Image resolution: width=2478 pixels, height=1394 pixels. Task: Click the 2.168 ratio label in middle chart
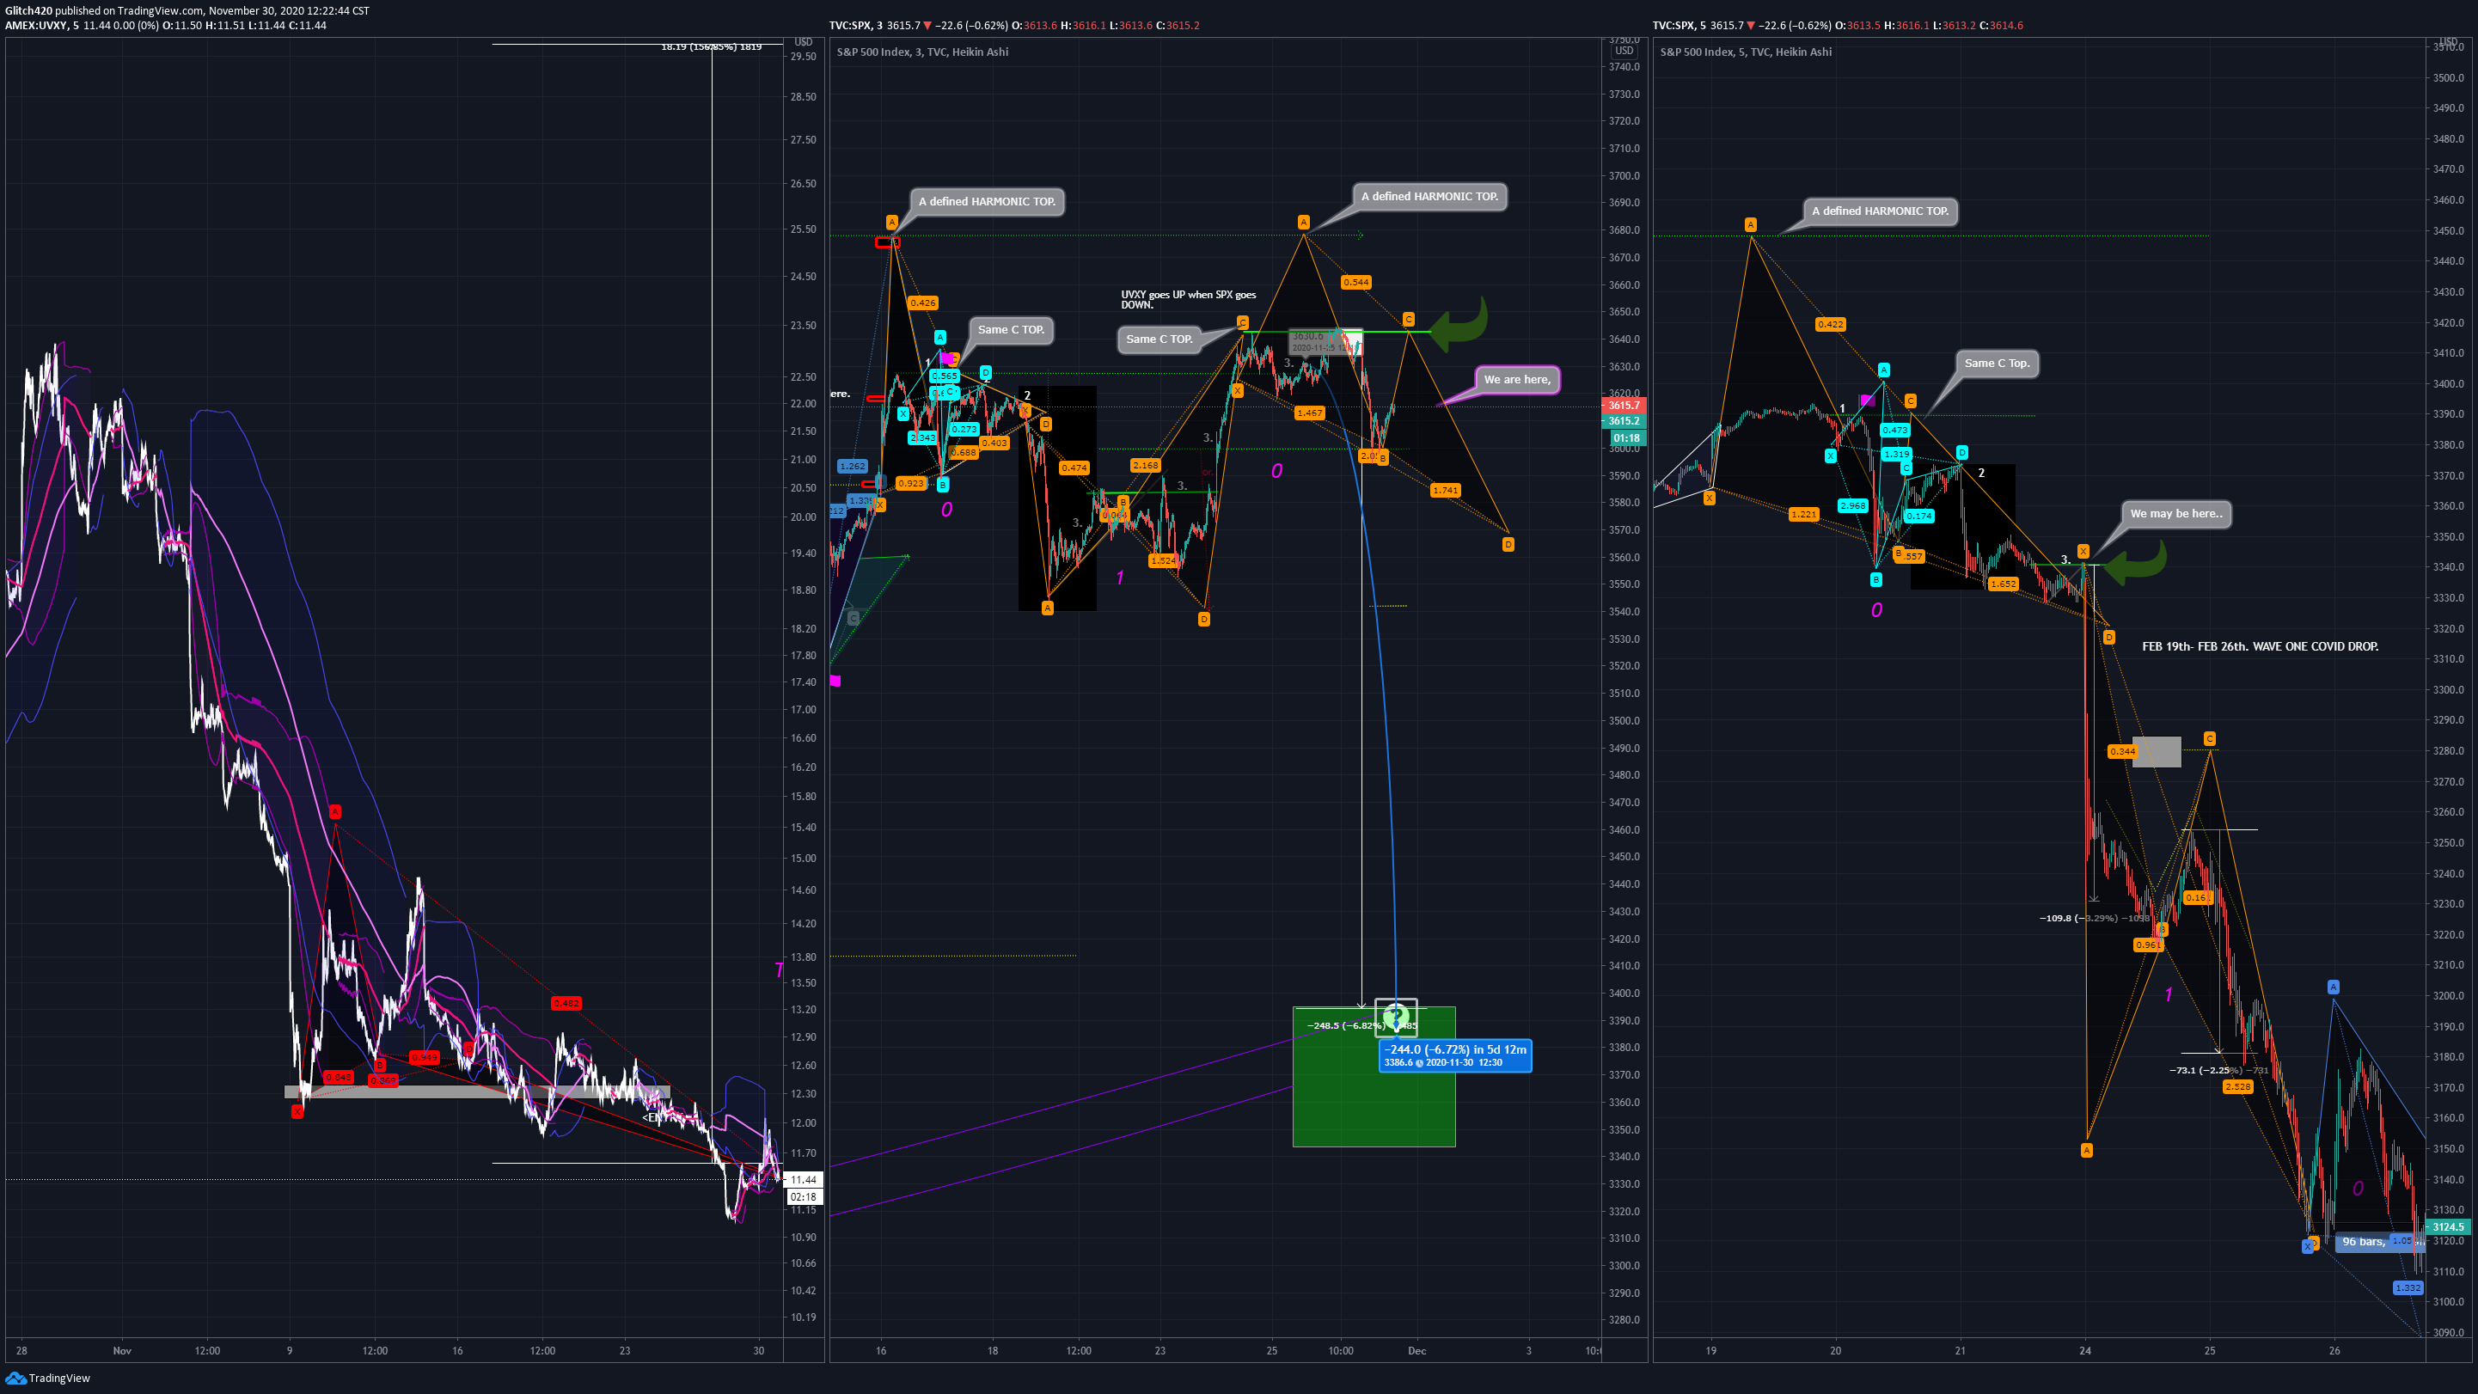pos(1145,466)
